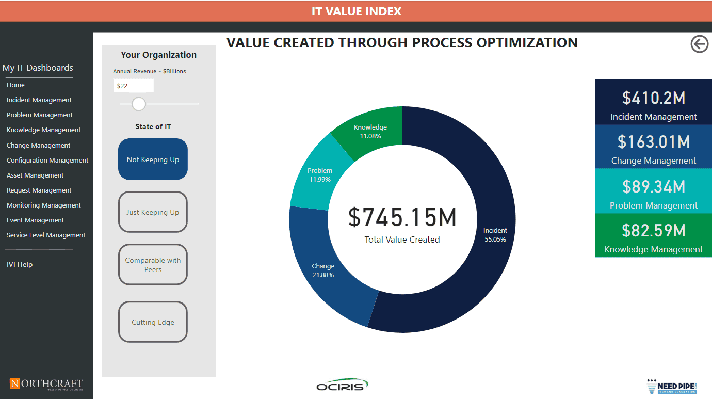Screen dimensions: 712x399
Task: Open the IVI Help link
Action: point(20,265)
